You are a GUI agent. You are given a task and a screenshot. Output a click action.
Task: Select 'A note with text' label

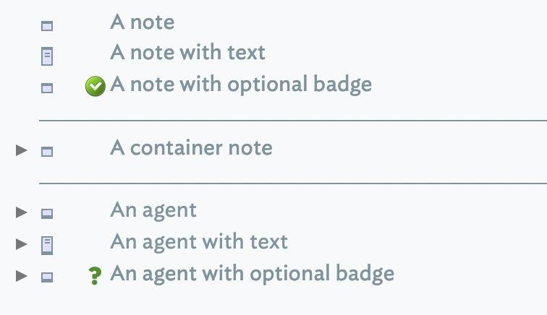point(187,53)
